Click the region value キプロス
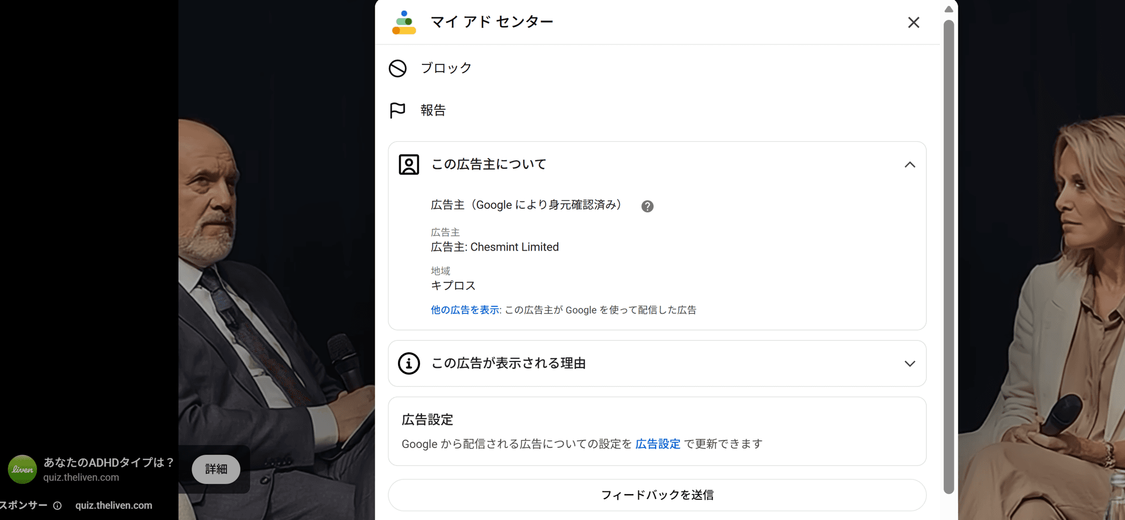1125x520 pixels. (x=453, y=286)
